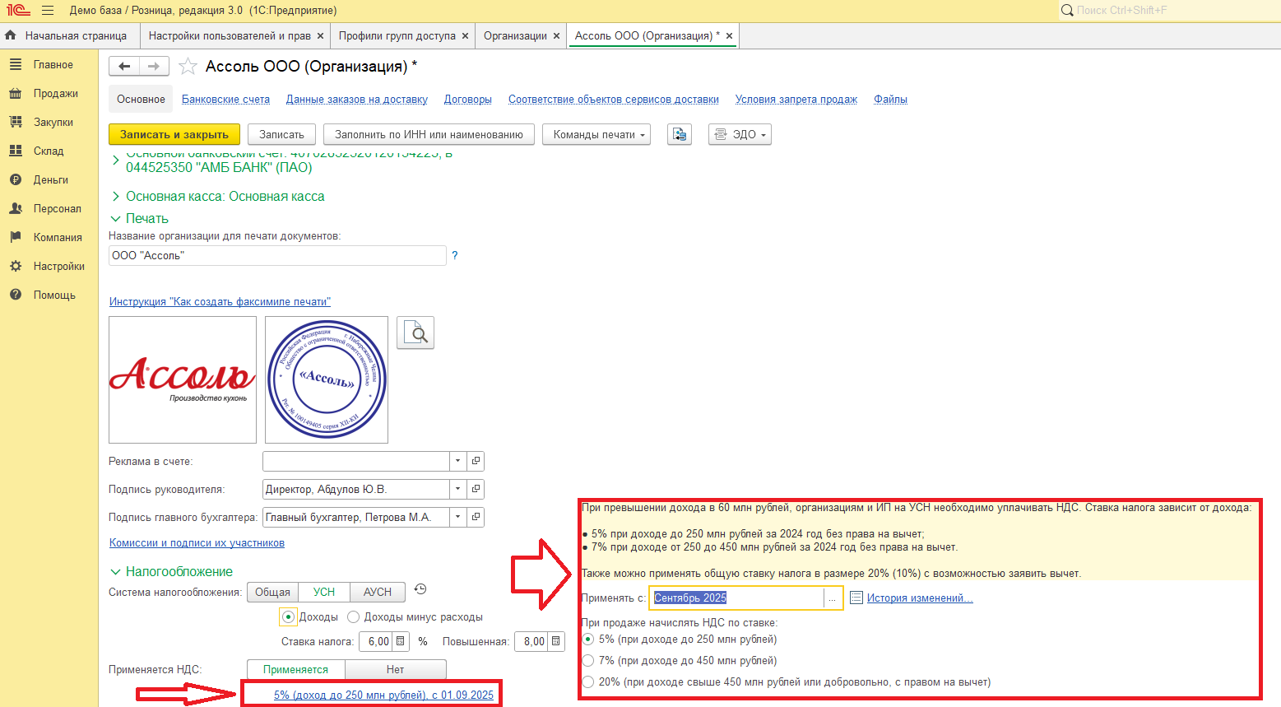Screen dimensions: 1281x707
Task: Select 7% VAT rate radio option
Action: coord(588,661)
